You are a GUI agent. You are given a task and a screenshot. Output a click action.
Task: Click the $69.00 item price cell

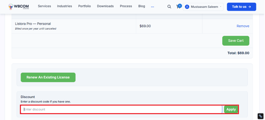click(x=145, y=26)
